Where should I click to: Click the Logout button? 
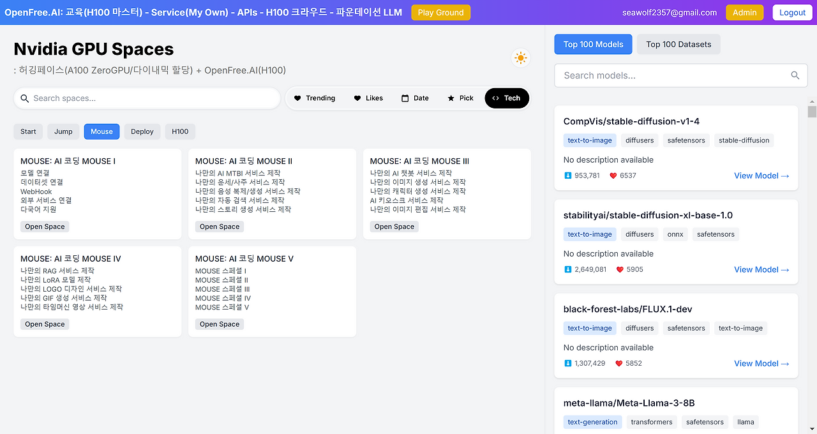[792, 13]
